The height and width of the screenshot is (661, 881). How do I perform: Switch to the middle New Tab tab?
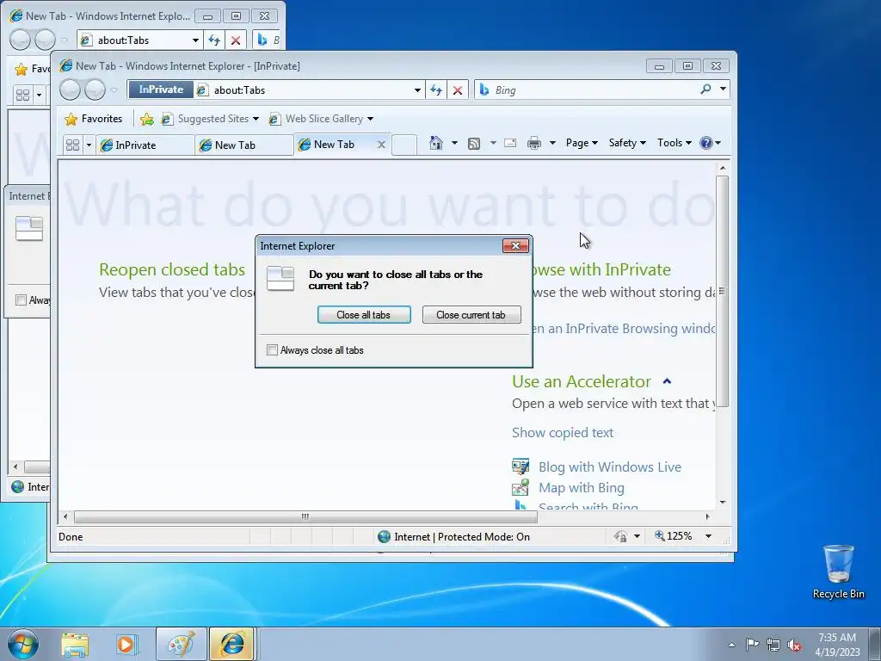click(x=243, y=145)
